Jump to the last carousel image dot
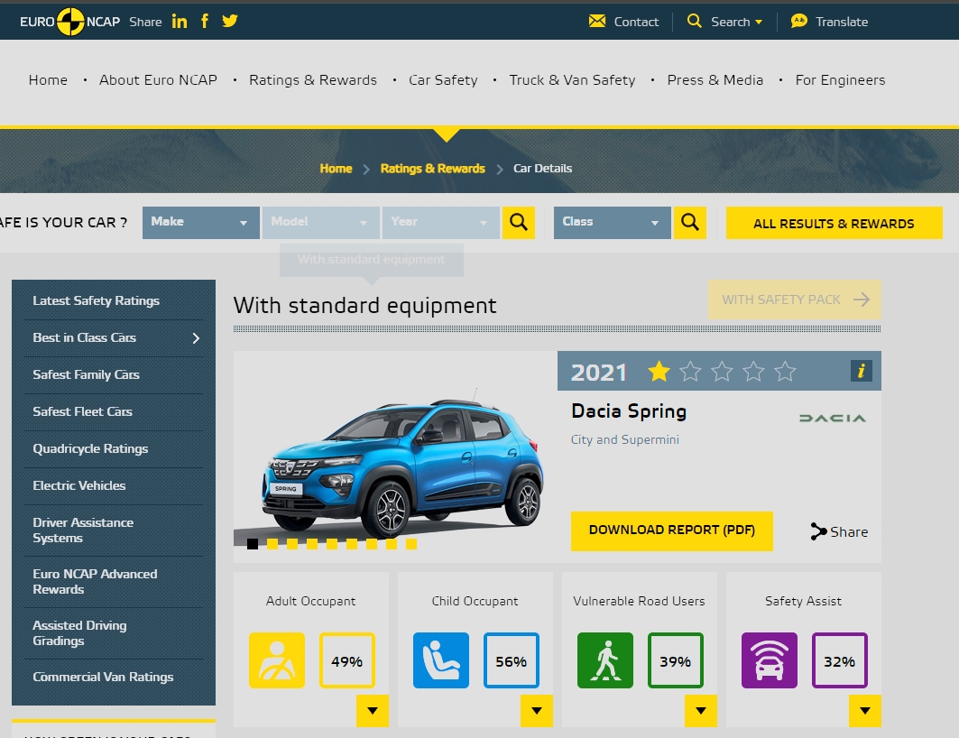This screenshot has height=738, width=959. tap(411, 544)
